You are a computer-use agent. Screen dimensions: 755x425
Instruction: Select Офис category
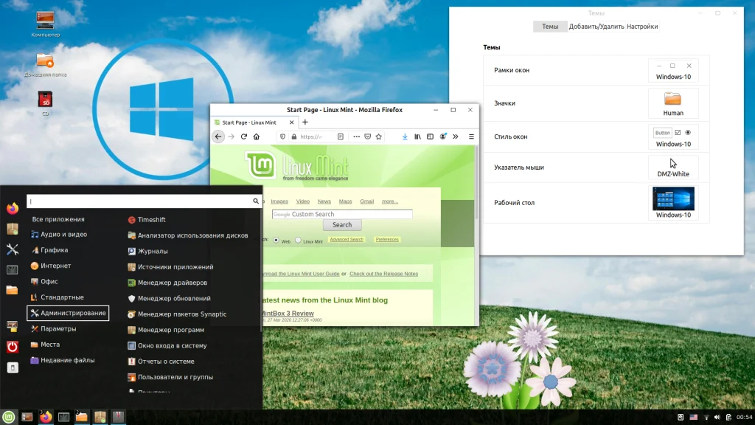(44, 281)
